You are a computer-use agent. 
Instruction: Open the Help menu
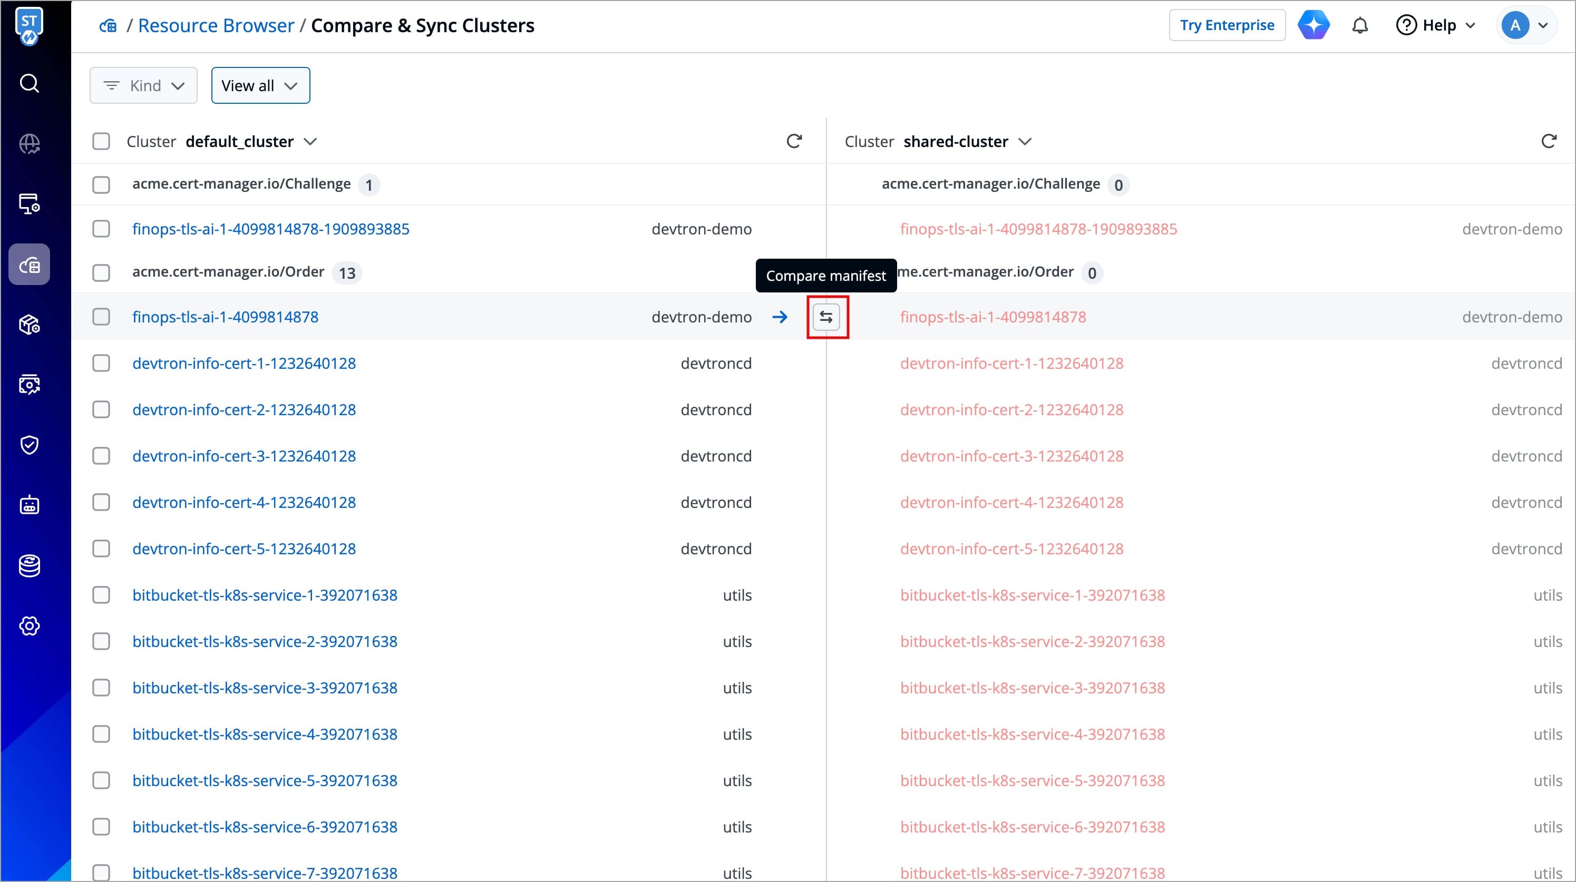(x=1435, y=26)
